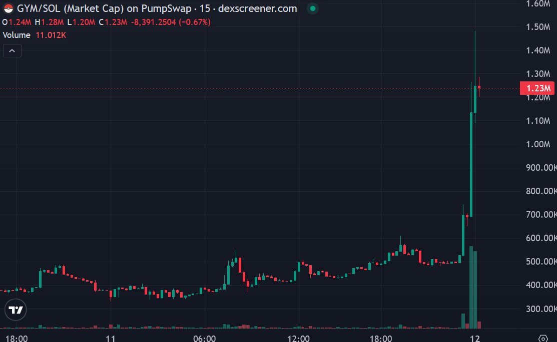Click the 1.40M price axis label
Viewport: 557px width, 342px height.
click(x=538, y=50)
